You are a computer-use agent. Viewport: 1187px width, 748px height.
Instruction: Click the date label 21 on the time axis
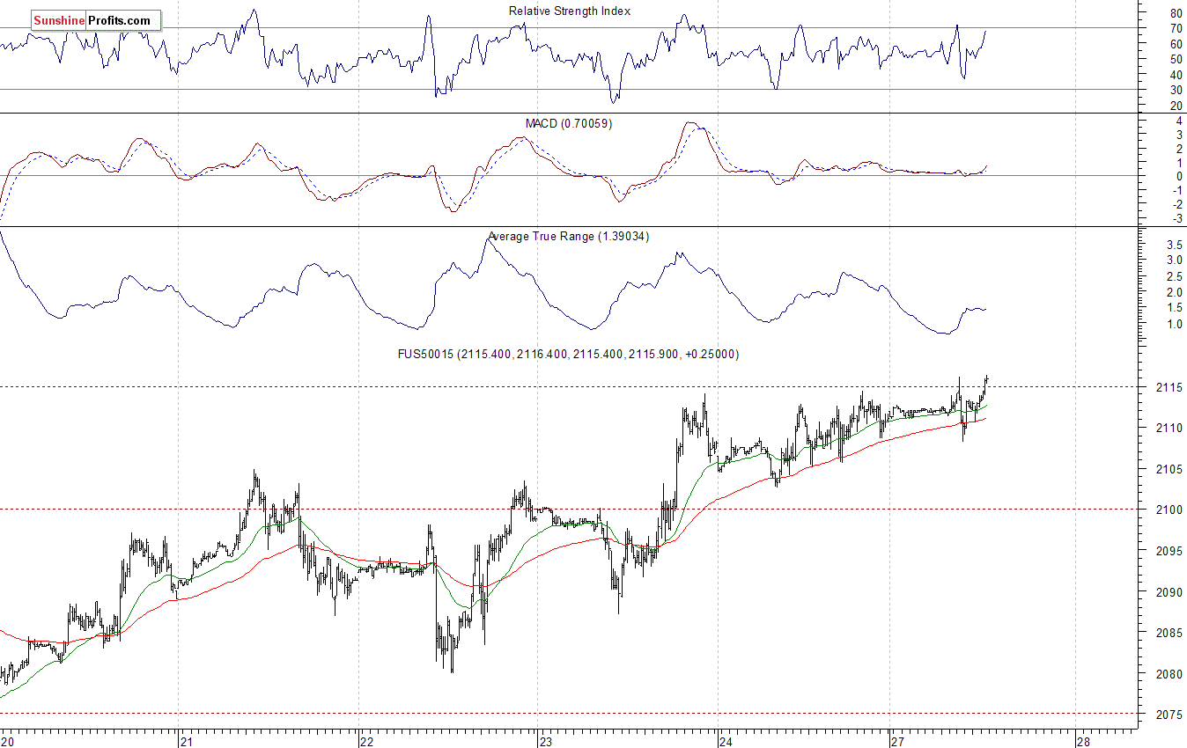pyautogui.click(x=186, y=741)
